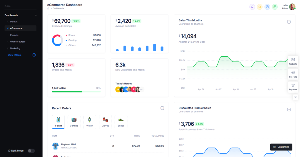Toggle the Dark Mode switch
Screen dimensions: 300x157
[x=31, y=151]
